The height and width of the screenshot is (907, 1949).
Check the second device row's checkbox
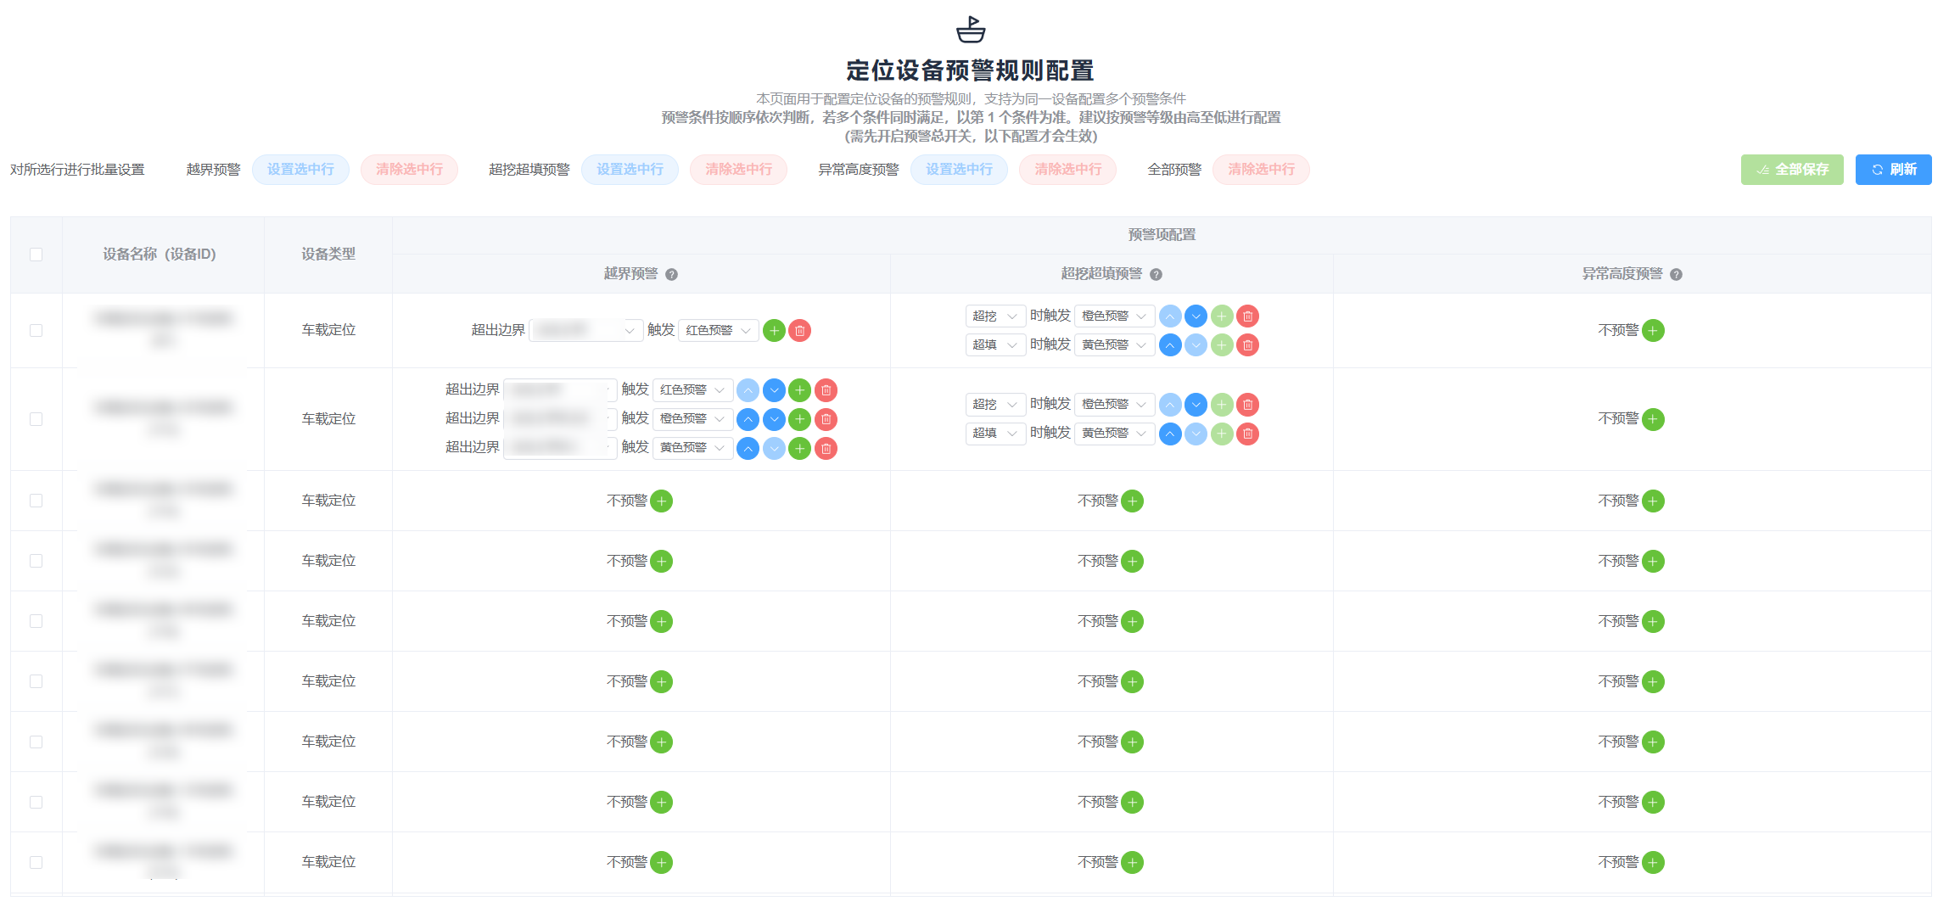[x=36, y=418]
